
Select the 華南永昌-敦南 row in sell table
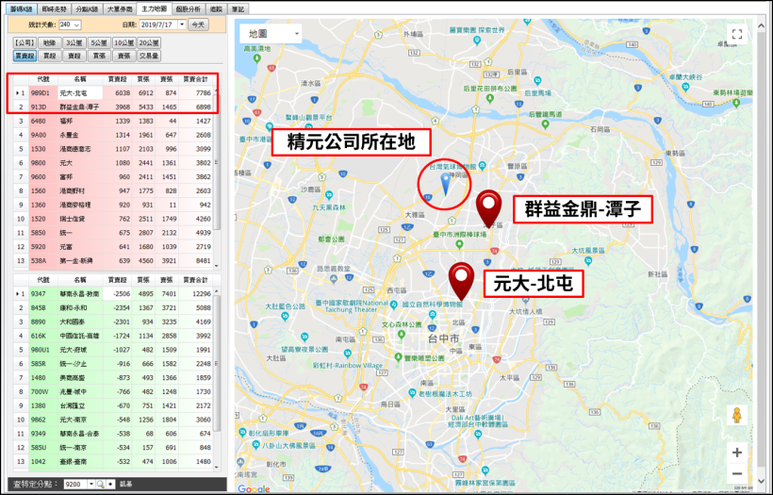coord(113,293)
